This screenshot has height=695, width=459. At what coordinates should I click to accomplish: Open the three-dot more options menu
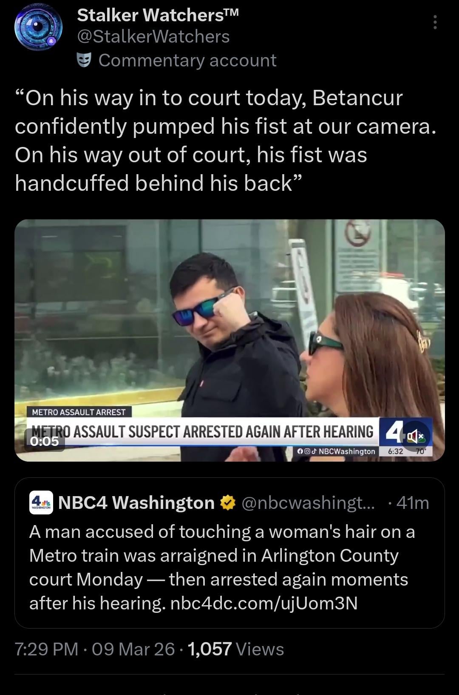pyautogui.click(x=435, y=22)
